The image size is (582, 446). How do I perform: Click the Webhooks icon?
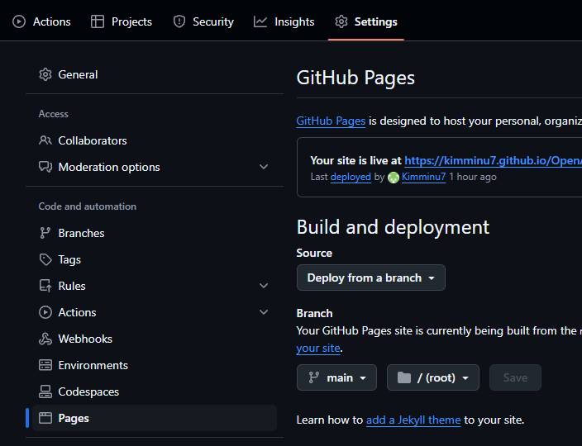(45, 339)
